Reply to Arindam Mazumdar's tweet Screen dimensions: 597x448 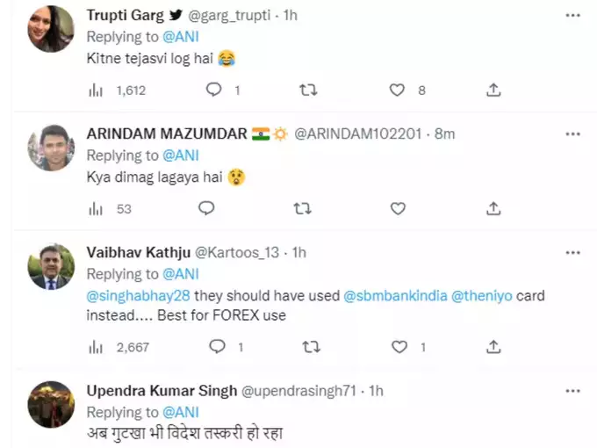206,209
